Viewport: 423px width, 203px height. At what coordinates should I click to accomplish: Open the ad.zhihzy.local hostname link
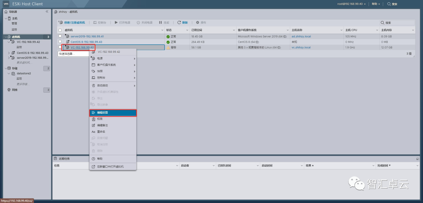[x=301, y=36]
